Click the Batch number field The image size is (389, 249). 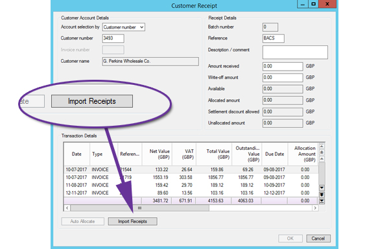click(x=270, y=27)
